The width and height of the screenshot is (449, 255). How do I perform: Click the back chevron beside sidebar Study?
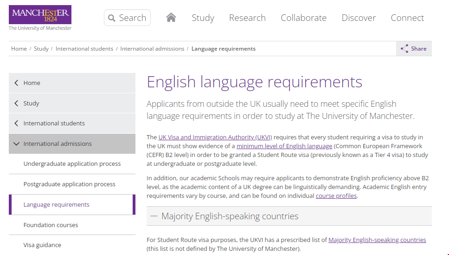coord(17,103)
